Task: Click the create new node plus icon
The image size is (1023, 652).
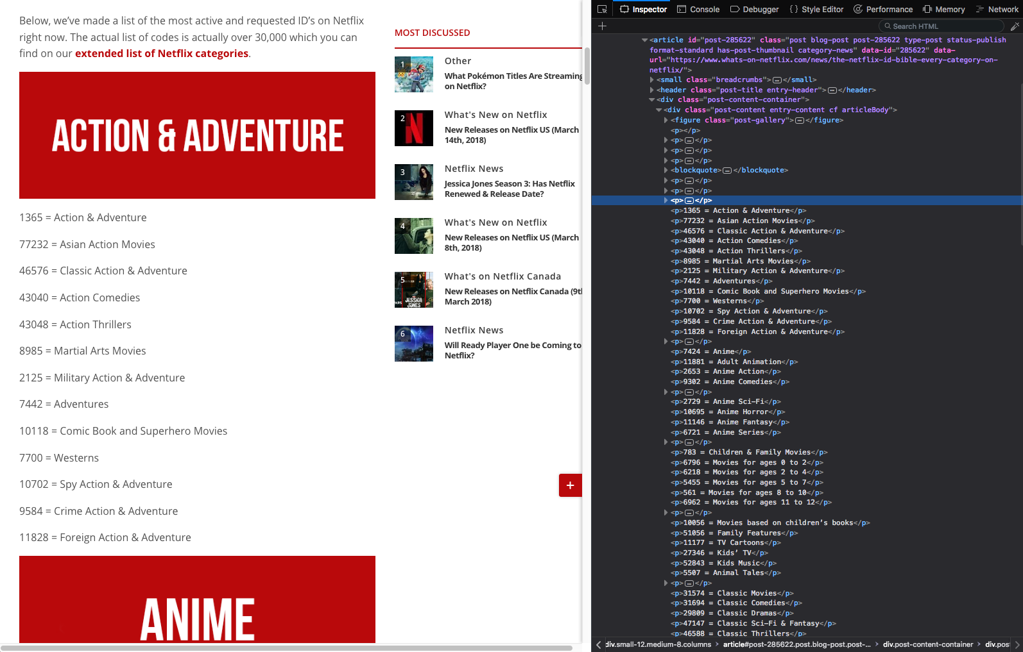Action: tap(602, 26)
